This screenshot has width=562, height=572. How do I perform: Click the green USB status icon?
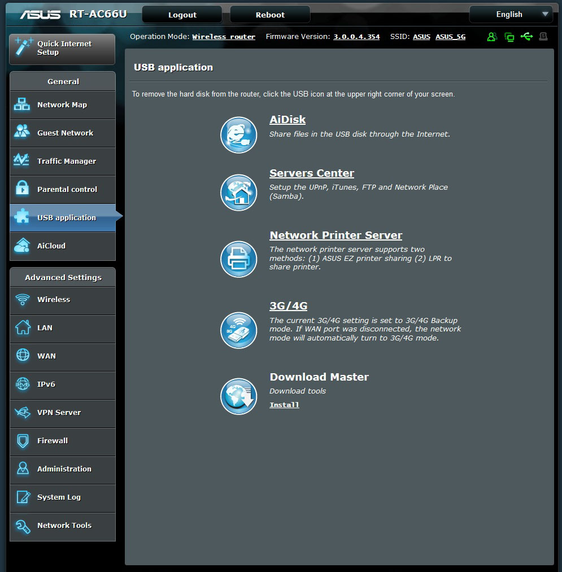[526, 37]
